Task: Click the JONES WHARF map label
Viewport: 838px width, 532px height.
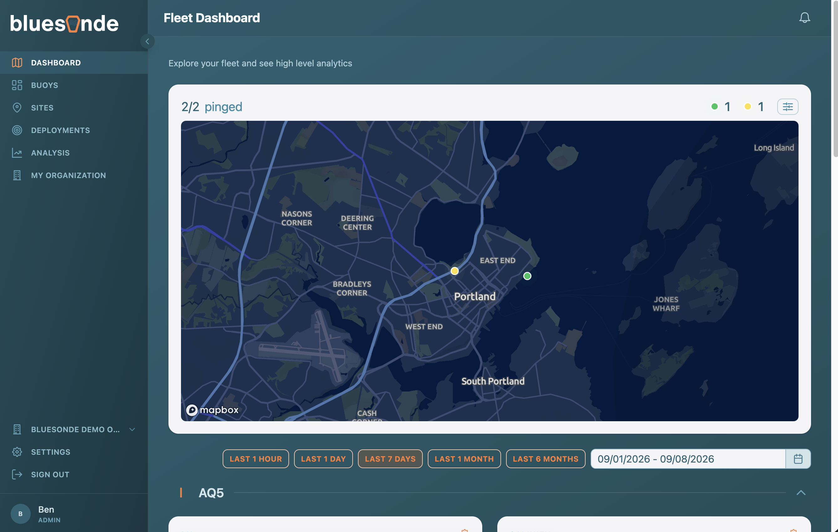Action: pyautogui.click(x=666, y=304)
